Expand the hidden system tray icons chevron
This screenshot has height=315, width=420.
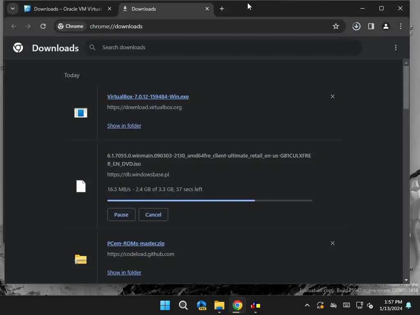pos(307,305)
